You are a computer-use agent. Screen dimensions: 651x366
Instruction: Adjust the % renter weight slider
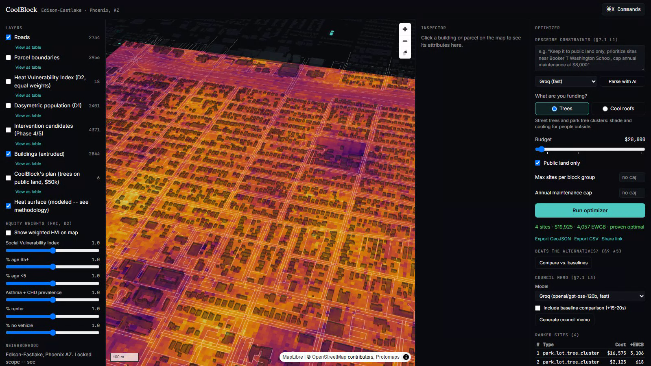point(52,316)
